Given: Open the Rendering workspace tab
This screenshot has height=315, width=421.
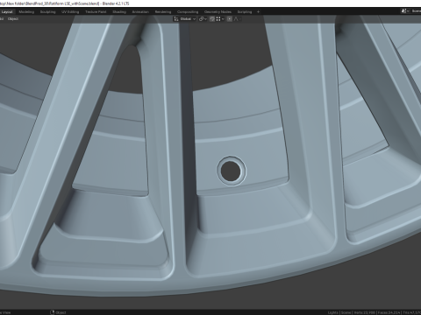Looking at the screenshot, I should pyautogui.click(x=163, y=12).
